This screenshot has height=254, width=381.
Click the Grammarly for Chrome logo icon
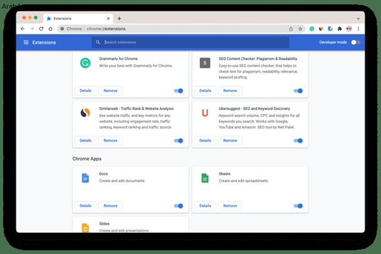[85, 63]
